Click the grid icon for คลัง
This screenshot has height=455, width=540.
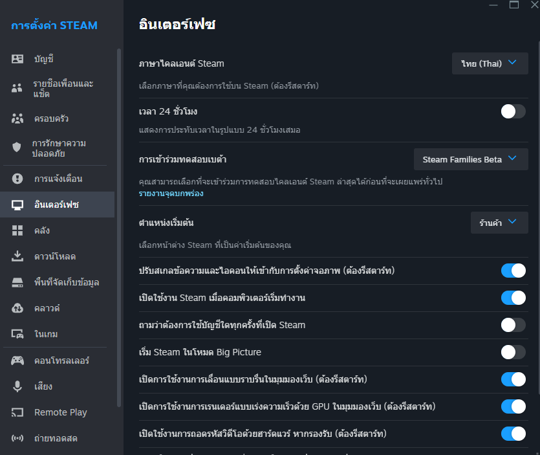pos(17,230)
